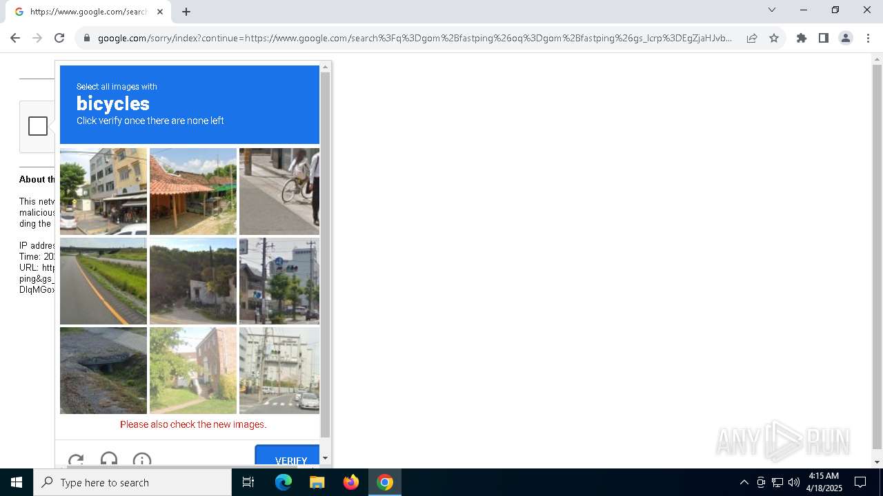Open a new tab
883x496 pixels.
(x=186, y=12)
